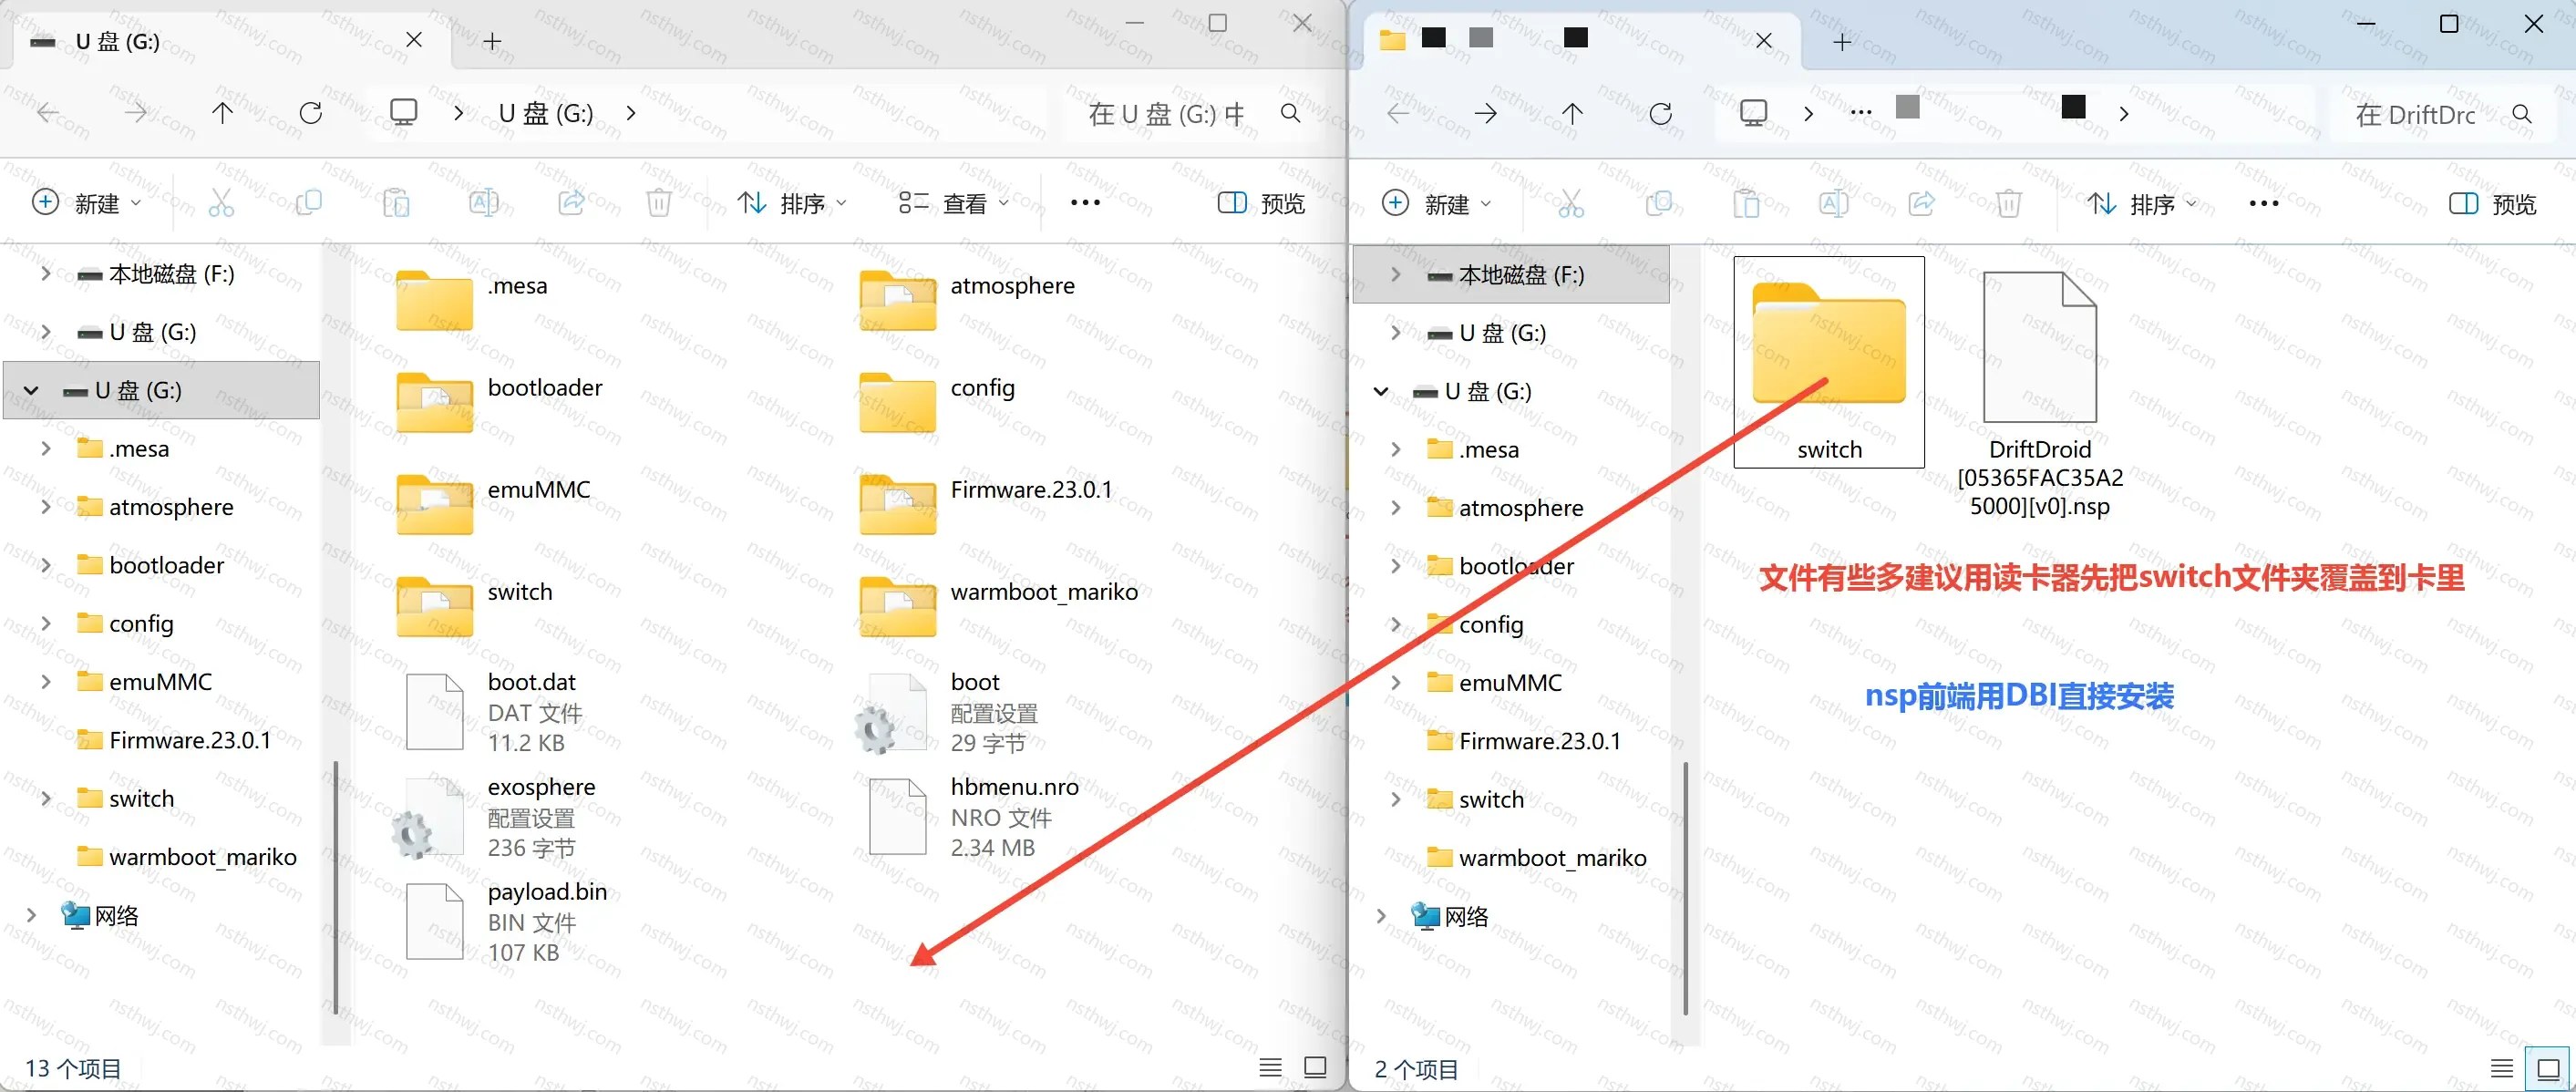
Task: Click the search magnifier in left window
Action: (1291, 114)
